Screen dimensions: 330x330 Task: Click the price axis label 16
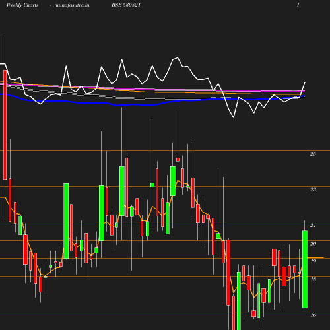coord(313,315)
